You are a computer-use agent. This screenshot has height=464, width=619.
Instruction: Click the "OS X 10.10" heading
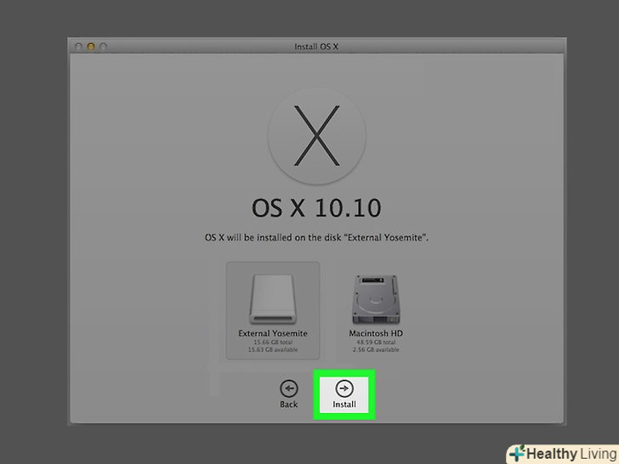pyautogui.click(x=316, y=208)
